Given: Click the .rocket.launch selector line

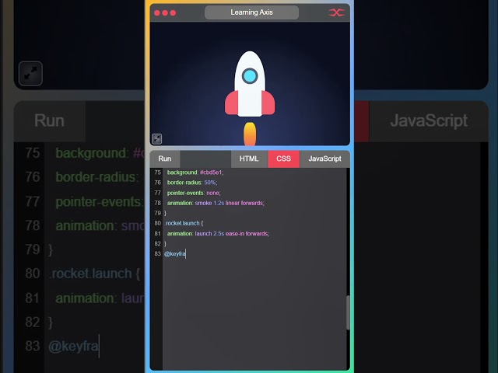Looking at the screenshot, I should 184,223.
